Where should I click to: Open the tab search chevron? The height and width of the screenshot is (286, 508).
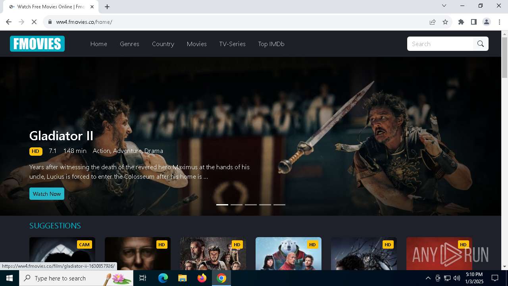tap(444, 6)
